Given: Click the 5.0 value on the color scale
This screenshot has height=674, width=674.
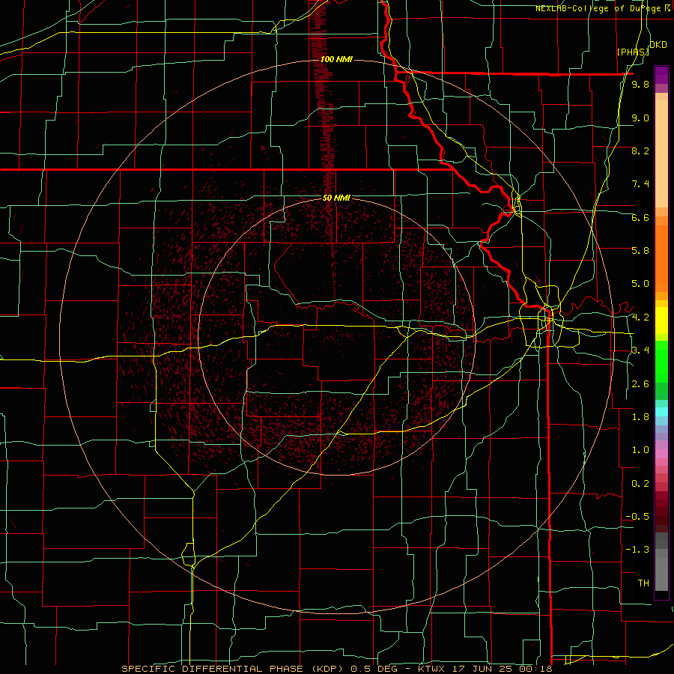Looking at the screenshot, I should tap(640, 284).
